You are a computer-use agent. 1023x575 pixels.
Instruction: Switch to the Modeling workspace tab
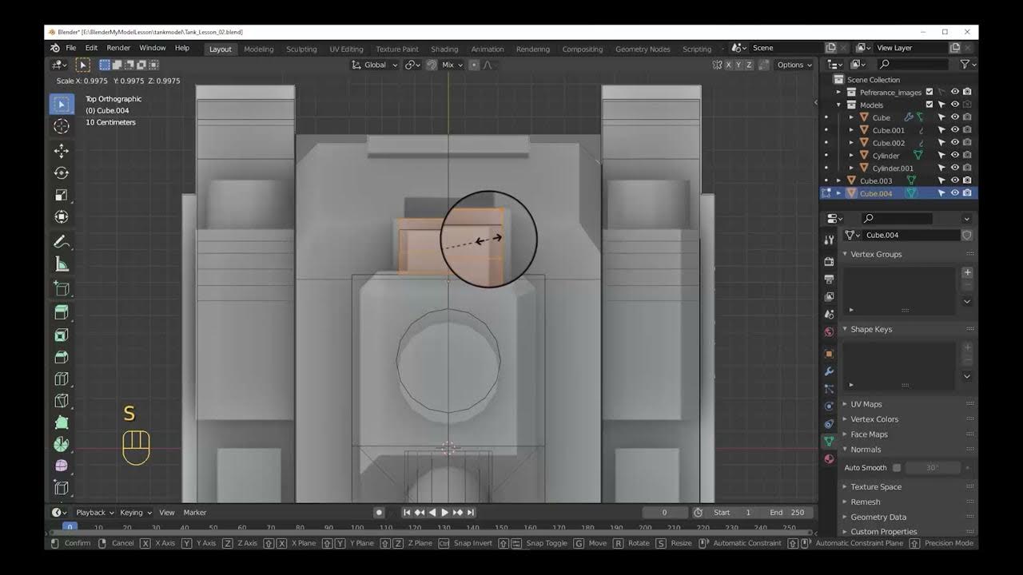pyautogui.click(x=259, y=49)
